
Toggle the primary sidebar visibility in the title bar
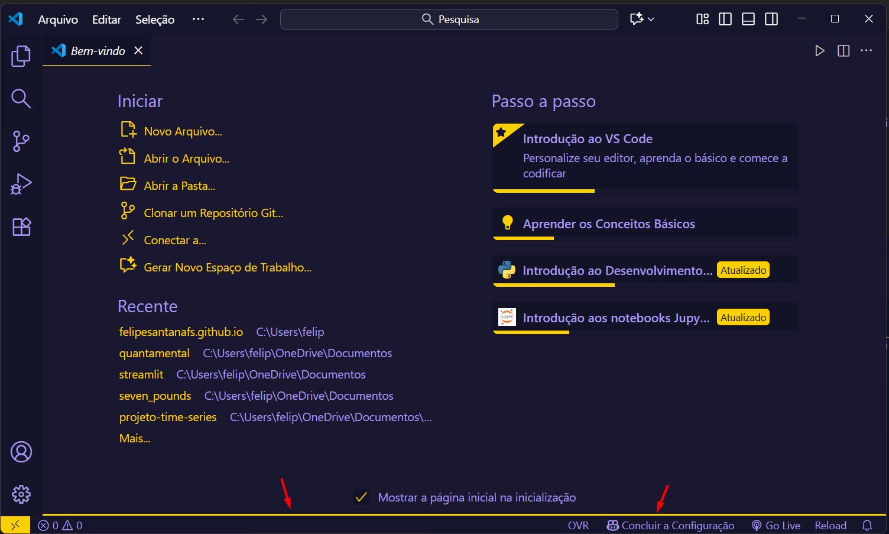(725, 18)
